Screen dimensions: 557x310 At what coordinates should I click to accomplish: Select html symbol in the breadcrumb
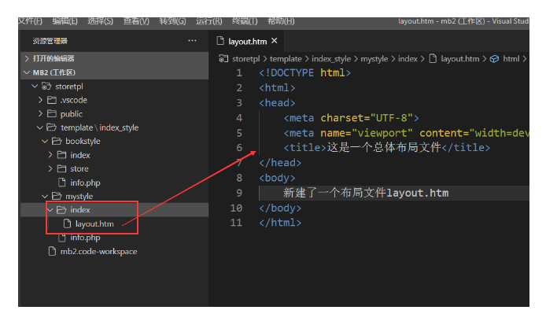pyautogui.click(x=511, y=58)
